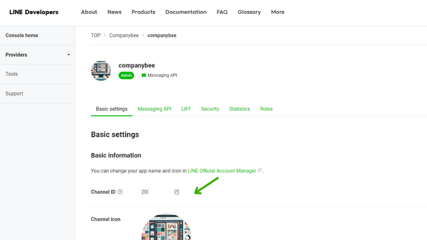Switch to the Roles tab
427x240 pixels.
pyautogui.click(x=266, y=109)
